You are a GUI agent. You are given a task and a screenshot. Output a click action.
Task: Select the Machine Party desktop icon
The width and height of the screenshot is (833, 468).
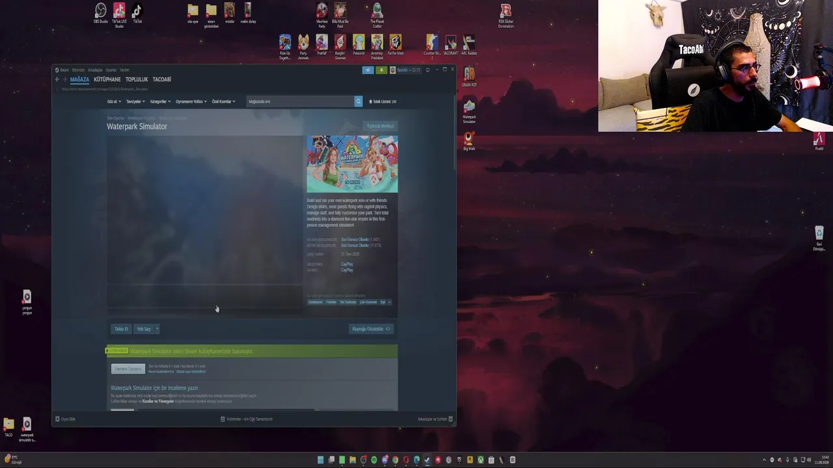[x=322, y=14]
